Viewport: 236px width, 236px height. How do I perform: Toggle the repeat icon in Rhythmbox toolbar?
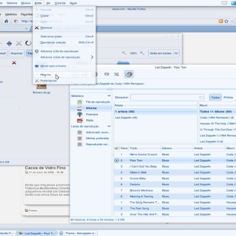(x=107, y=74)
